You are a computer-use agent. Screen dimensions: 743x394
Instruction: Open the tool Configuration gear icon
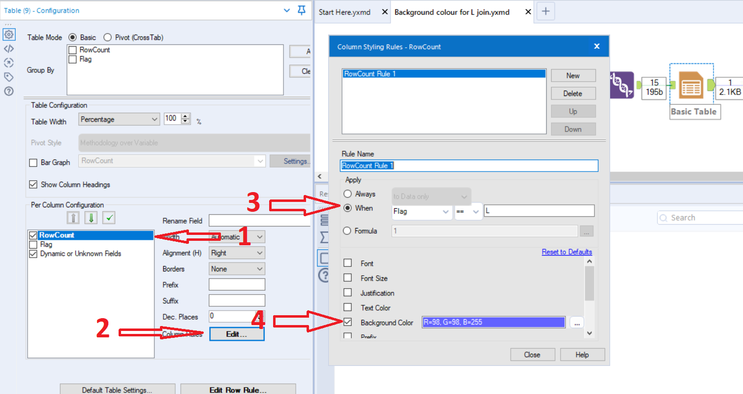pos(9,34)
